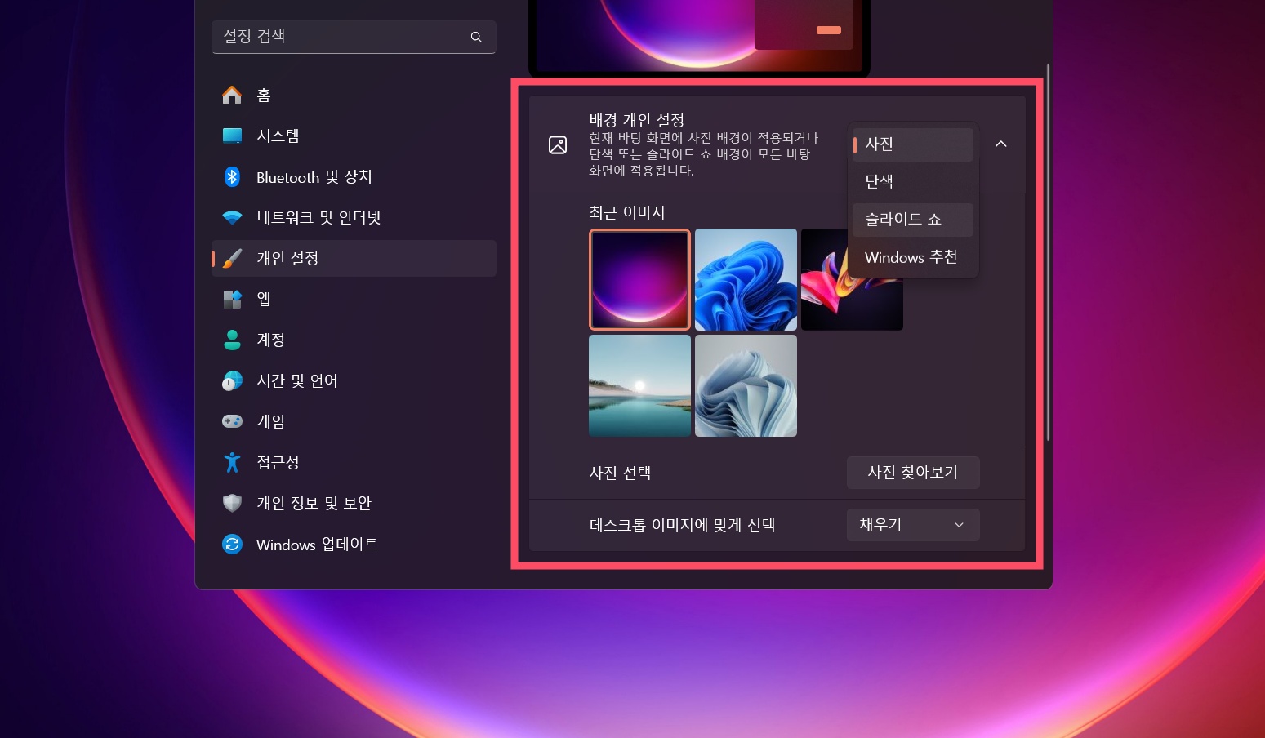Click the 사진 찾아보기 button

tap(913, 473)
